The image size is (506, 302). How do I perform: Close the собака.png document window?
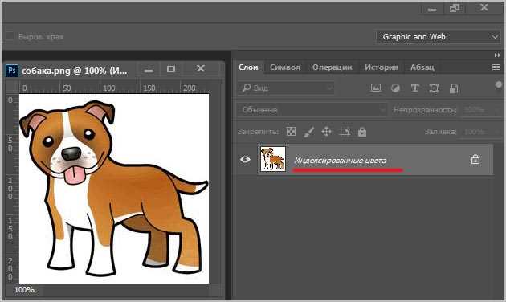[x=201, y=68]
